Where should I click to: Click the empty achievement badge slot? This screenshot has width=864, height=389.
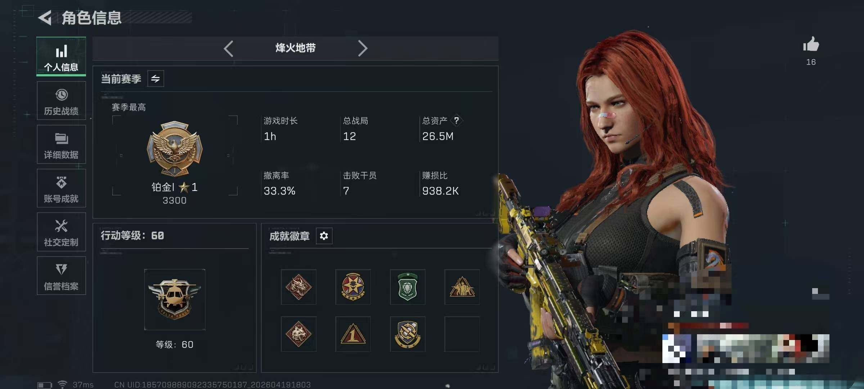click(x=462, y=334)
